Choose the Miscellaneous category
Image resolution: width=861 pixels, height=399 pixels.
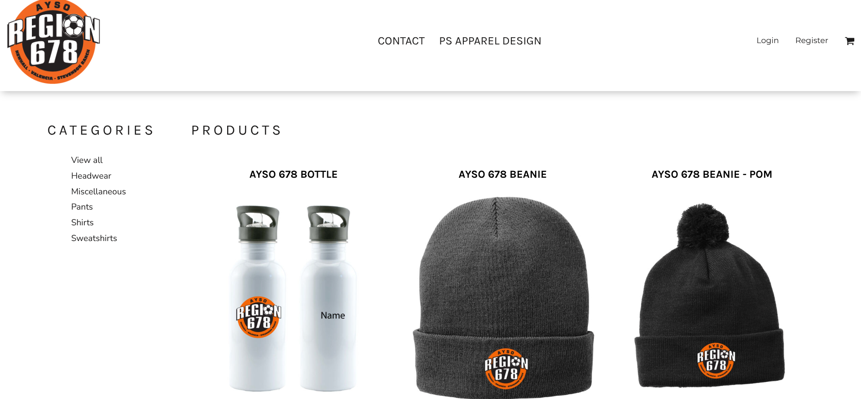98,192
